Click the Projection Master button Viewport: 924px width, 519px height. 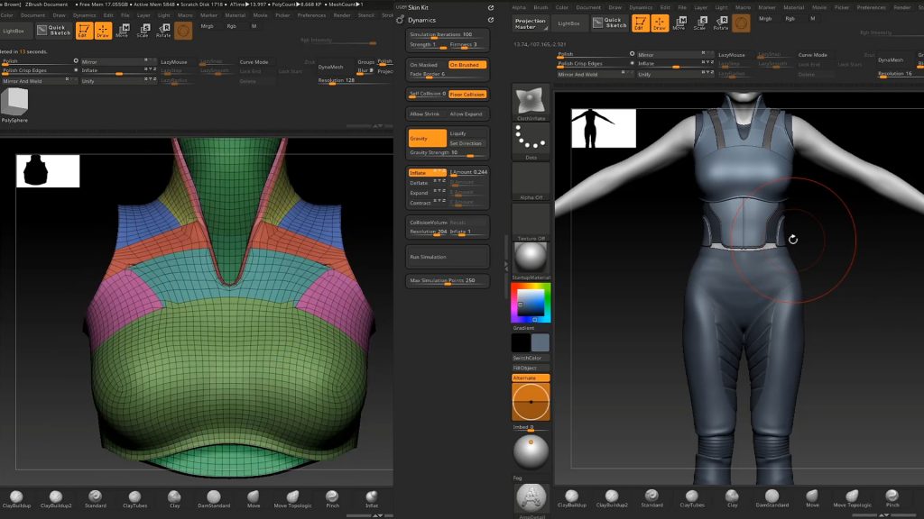530,23
